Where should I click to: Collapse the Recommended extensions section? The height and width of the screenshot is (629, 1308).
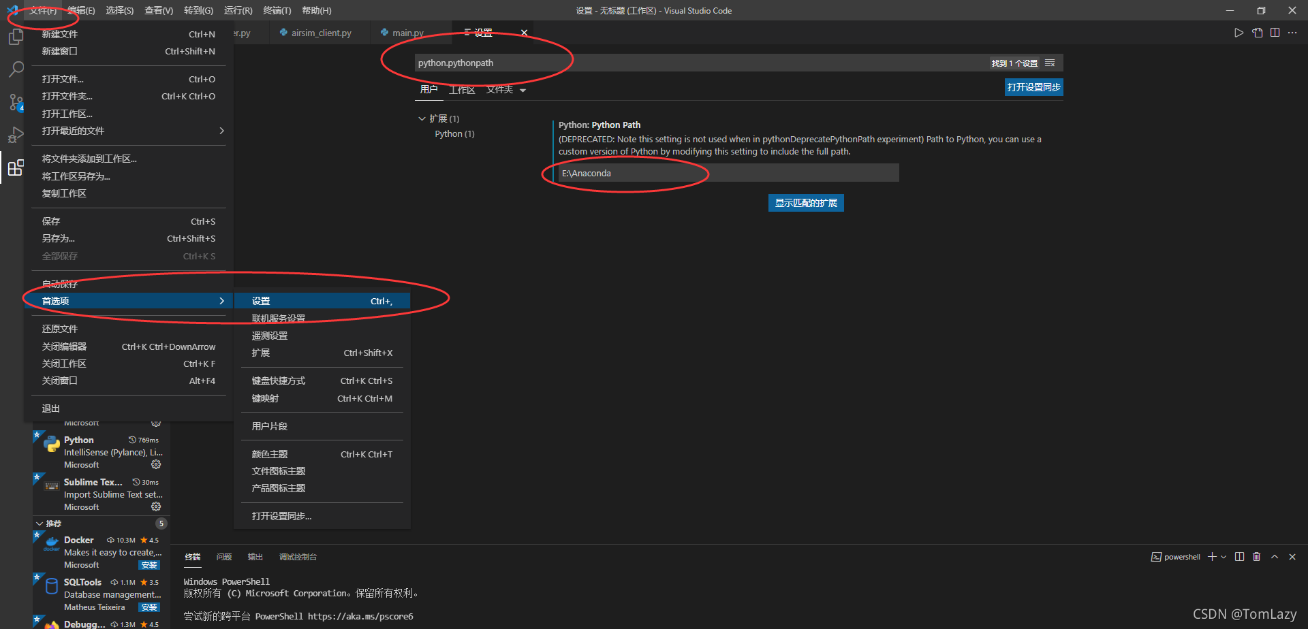pyautogui.click(x=40, y=523)
